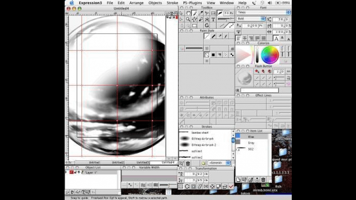Toggle left text alignment in Font panel
This screenshot has width=356, height=200.
pyautogui.click(x=239, y=38)
